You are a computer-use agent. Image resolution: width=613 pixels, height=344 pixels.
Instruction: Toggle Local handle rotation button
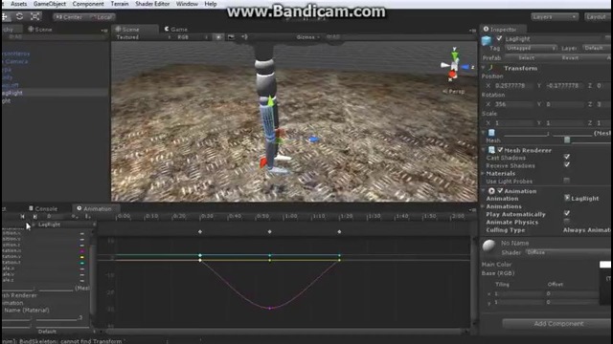(102, 17)
